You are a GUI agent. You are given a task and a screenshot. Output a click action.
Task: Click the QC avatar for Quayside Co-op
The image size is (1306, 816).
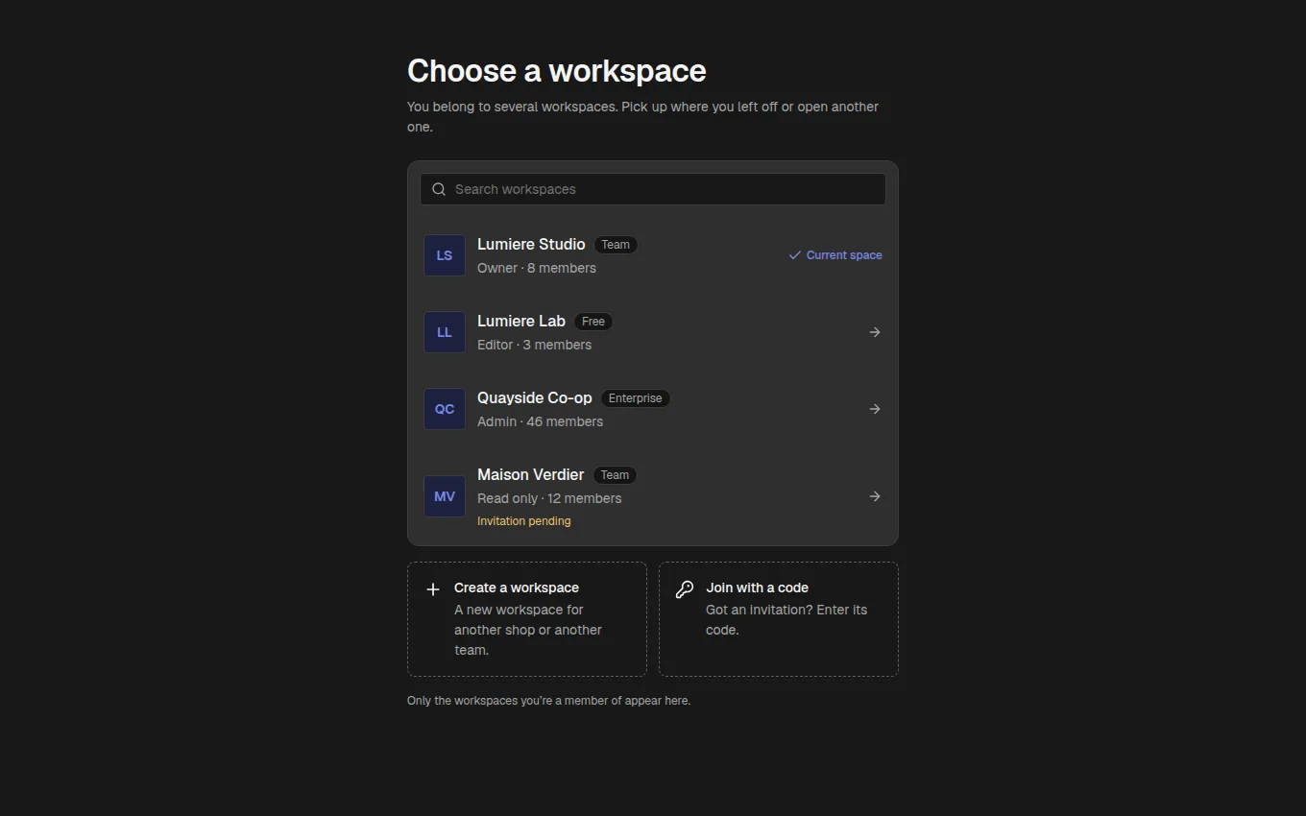(x=445, y=409)
